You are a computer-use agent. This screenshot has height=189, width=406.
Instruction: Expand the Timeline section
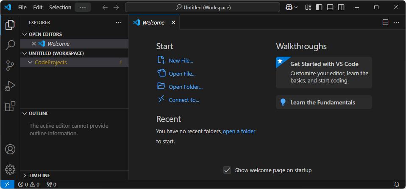click(25, 175)
